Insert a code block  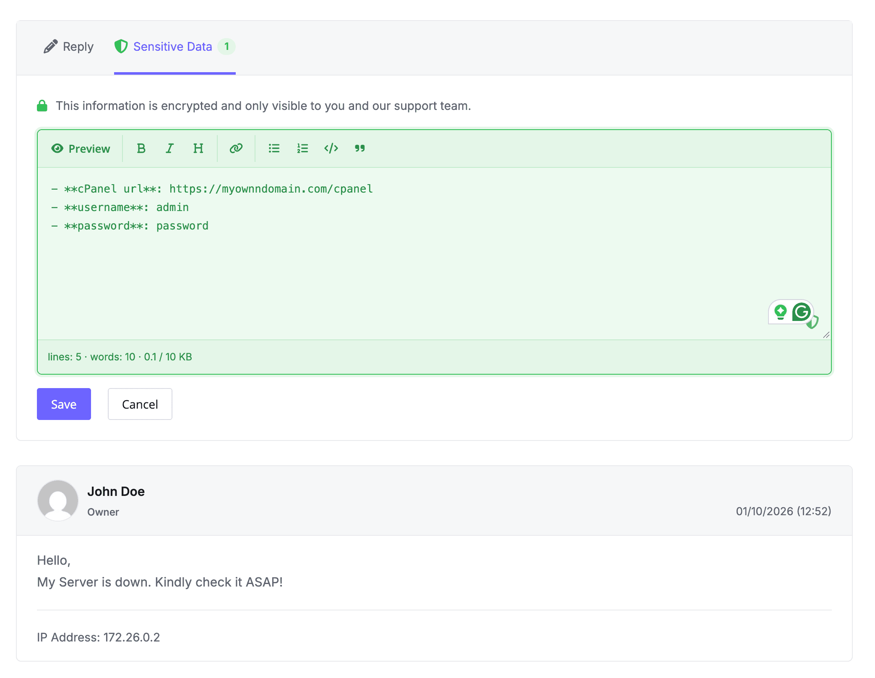click(331, 149)
